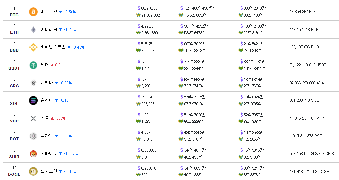The height and width of the screenshot is (180, 339).
Task: Click the Dogecoin gold logo icon
Action: [33, 171]
